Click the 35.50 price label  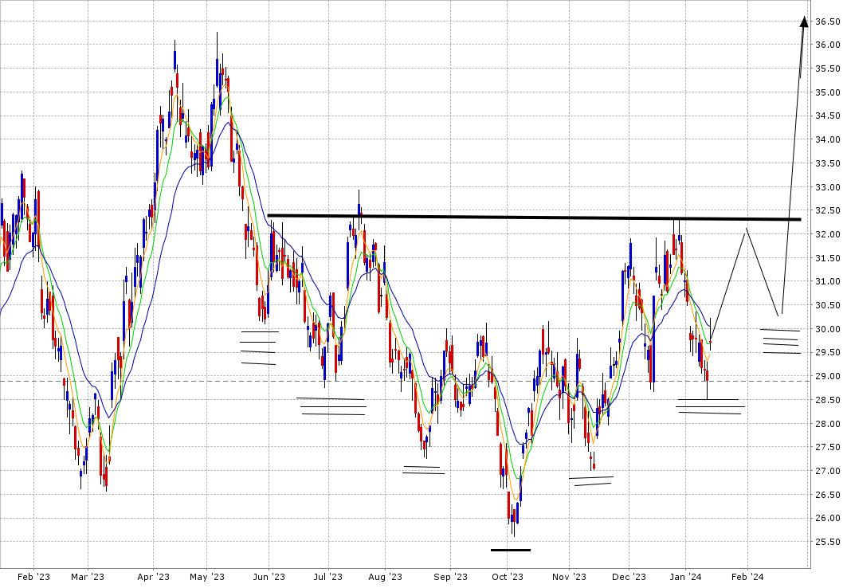click(x=828, y=69)
